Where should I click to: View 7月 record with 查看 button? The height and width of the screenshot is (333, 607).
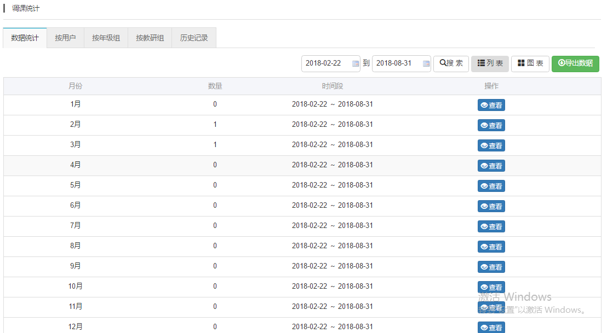491,226
